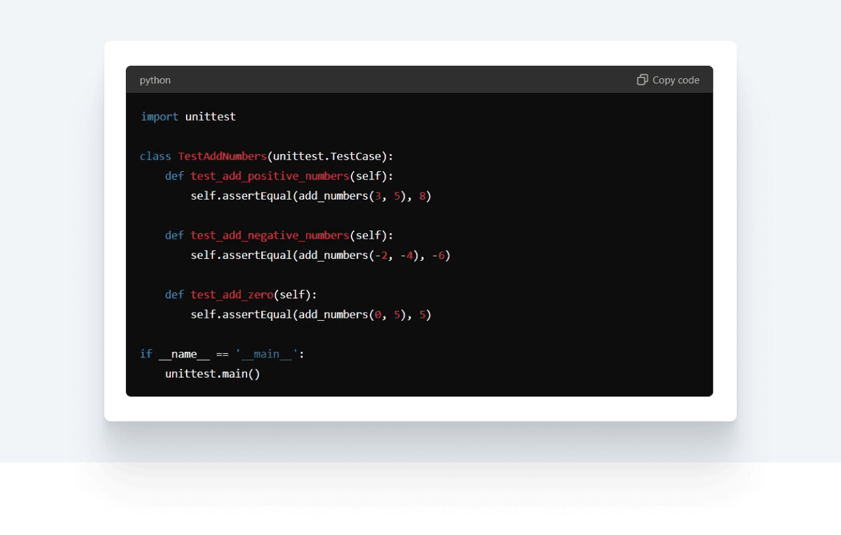This screenshot has height=535, width=841.
Task: Click the if __name__ condition line
Action: 190,354
